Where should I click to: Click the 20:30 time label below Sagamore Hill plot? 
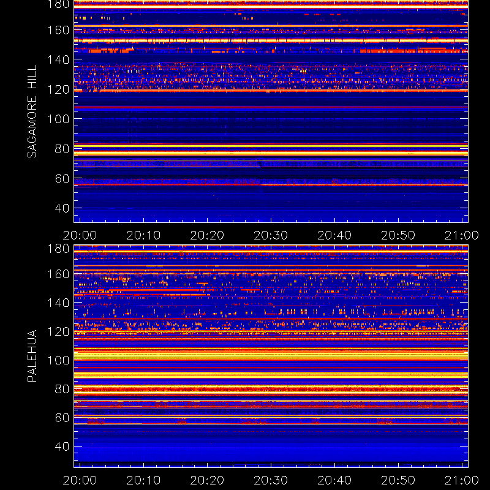tap(271, 235)
